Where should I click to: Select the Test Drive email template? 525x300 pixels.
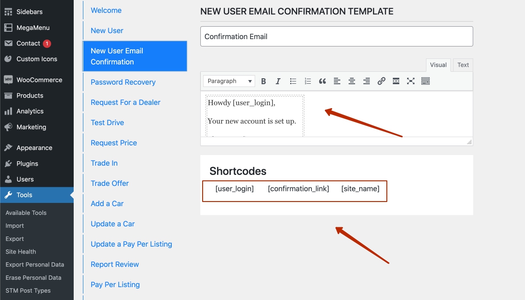pos(107,123)
